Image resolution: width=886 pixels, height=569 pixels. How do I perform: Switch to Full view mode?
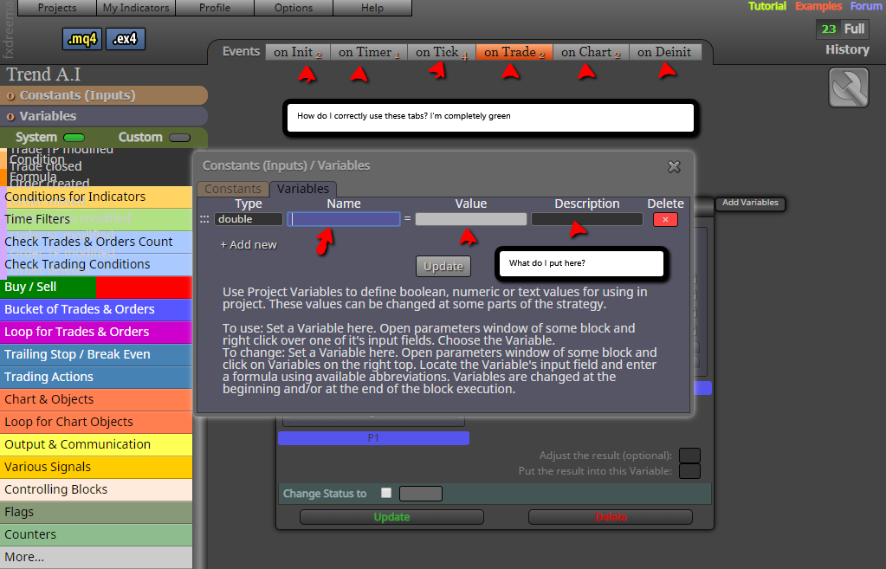point(854,29)
